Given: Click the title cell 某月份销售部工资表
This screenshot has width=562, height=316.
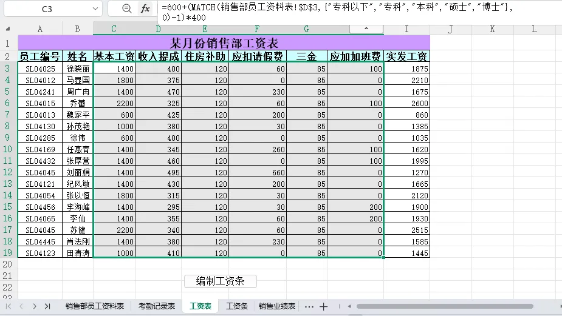Looking at the screenshot, I should [x=224, y=43].
